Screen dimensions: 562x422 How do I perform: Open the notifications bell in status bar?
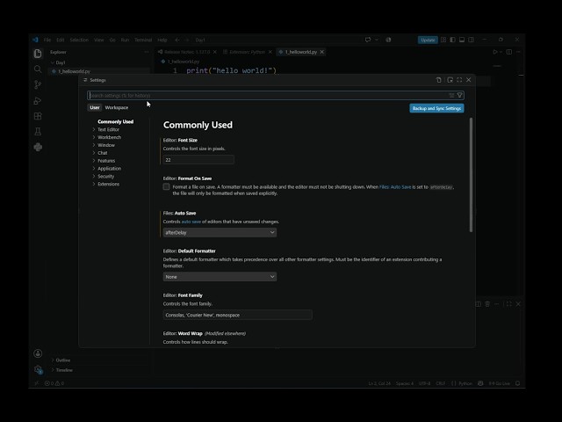[x=517, y=383]
